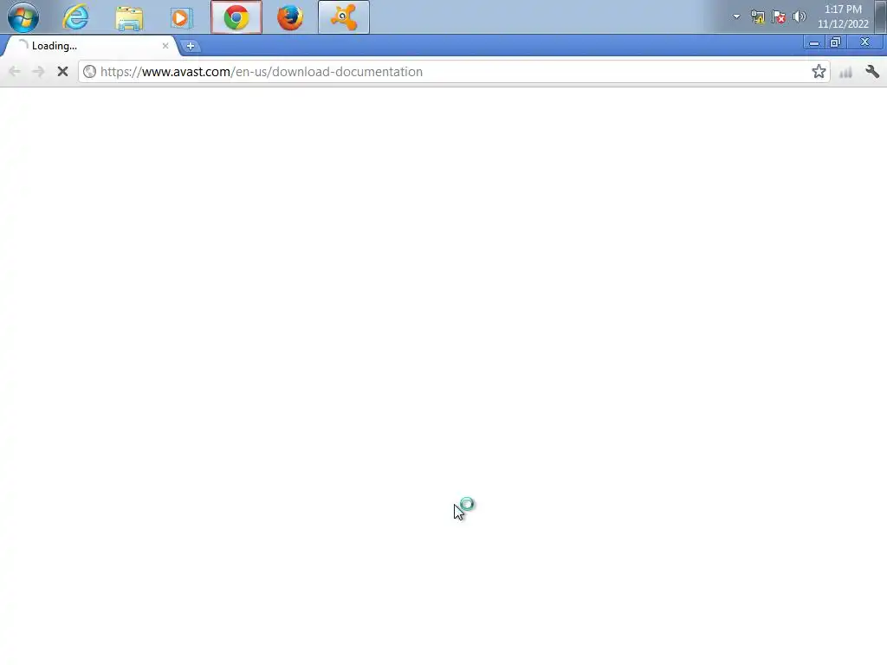The height and width of the screenshot is (665, 887).
Task: Minimize the Chrome window
Action: [814, 42]
